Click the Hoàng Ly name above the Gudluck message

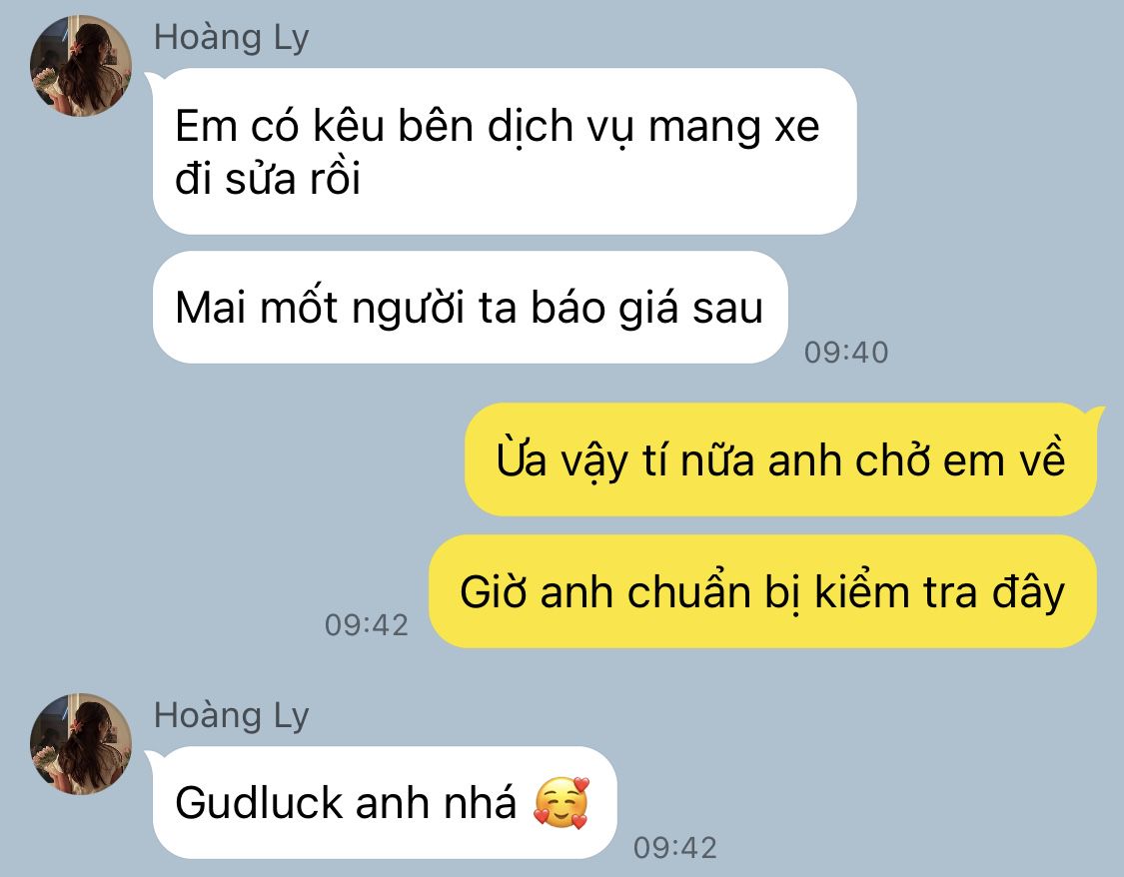pos(232,715)
